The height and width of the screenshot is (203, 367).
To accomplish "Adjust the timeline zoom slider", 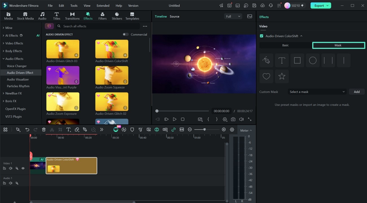I will (x=207, y=129).
